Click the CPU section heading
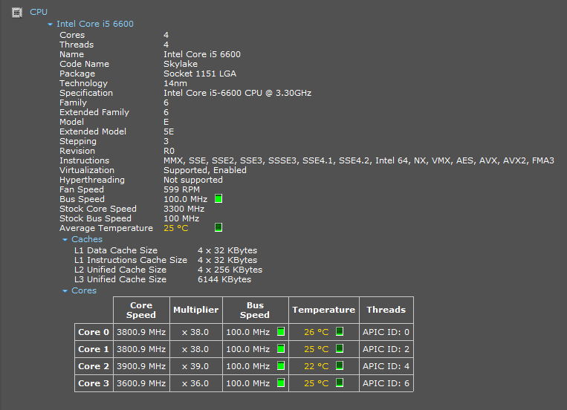Screen dimensions: 567x410 pos(39,12)
